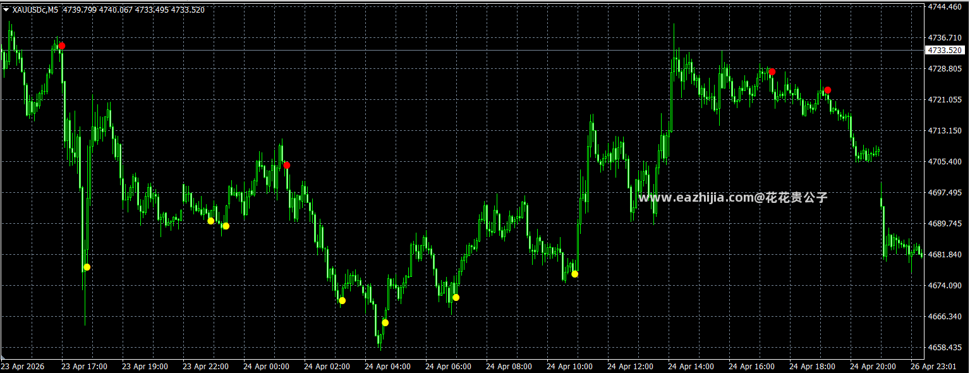Select the left of two yellow dots near 4689.745
This screenshot has height=373, width=970.
[x=211, y=221]
